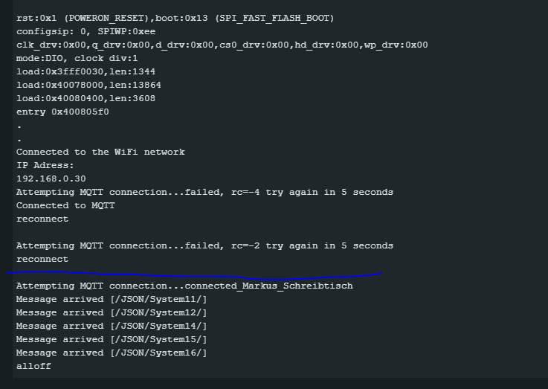Image resolution: width=548 pixels, height=389 pixels.
Task: Click the POWERON_RESET boot line
Action: pyautogui.click(x=175, y=18)
